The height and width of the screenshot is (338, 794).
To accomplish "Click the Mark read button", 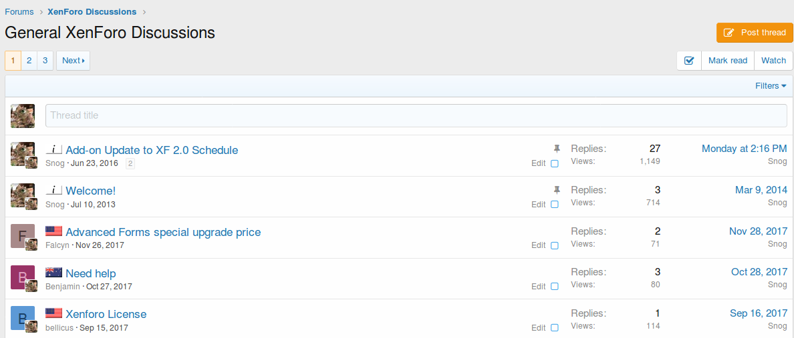I will 727,61.
